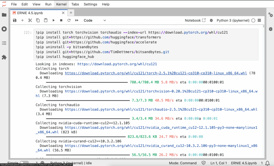This screenshot has height=166, width=274.
Task: Open the Debugger panel in right sidebar
Action: (x=271, y=29)
